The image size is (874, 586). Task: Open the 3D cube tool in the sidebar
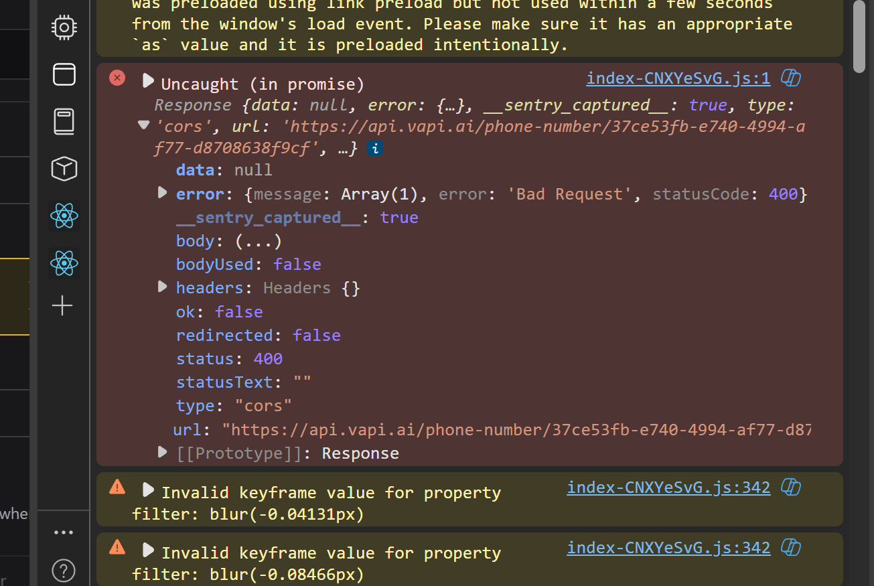pos(64,169)
